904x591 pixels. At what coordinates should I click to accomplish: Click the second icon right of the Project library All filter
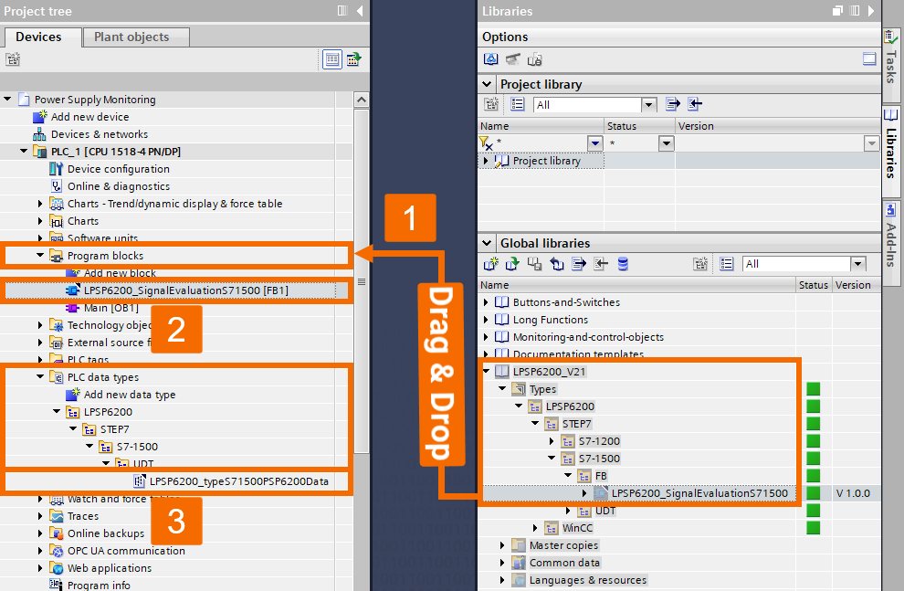tap(695, 104)
